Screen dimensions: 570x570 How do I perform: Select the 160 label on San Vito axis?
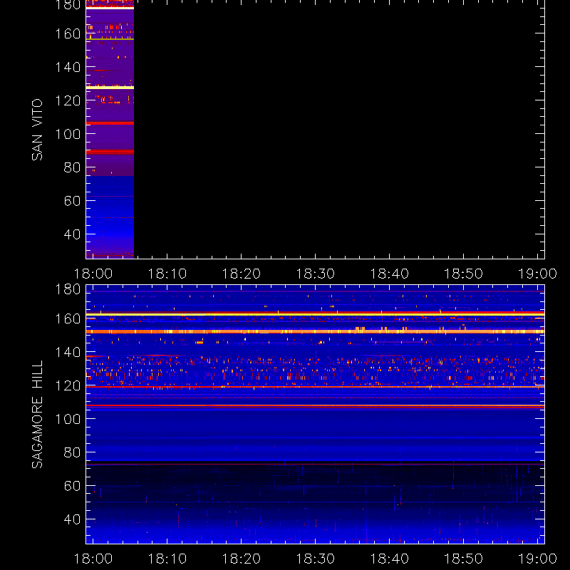pyautogui.click(x=68, y=33)
